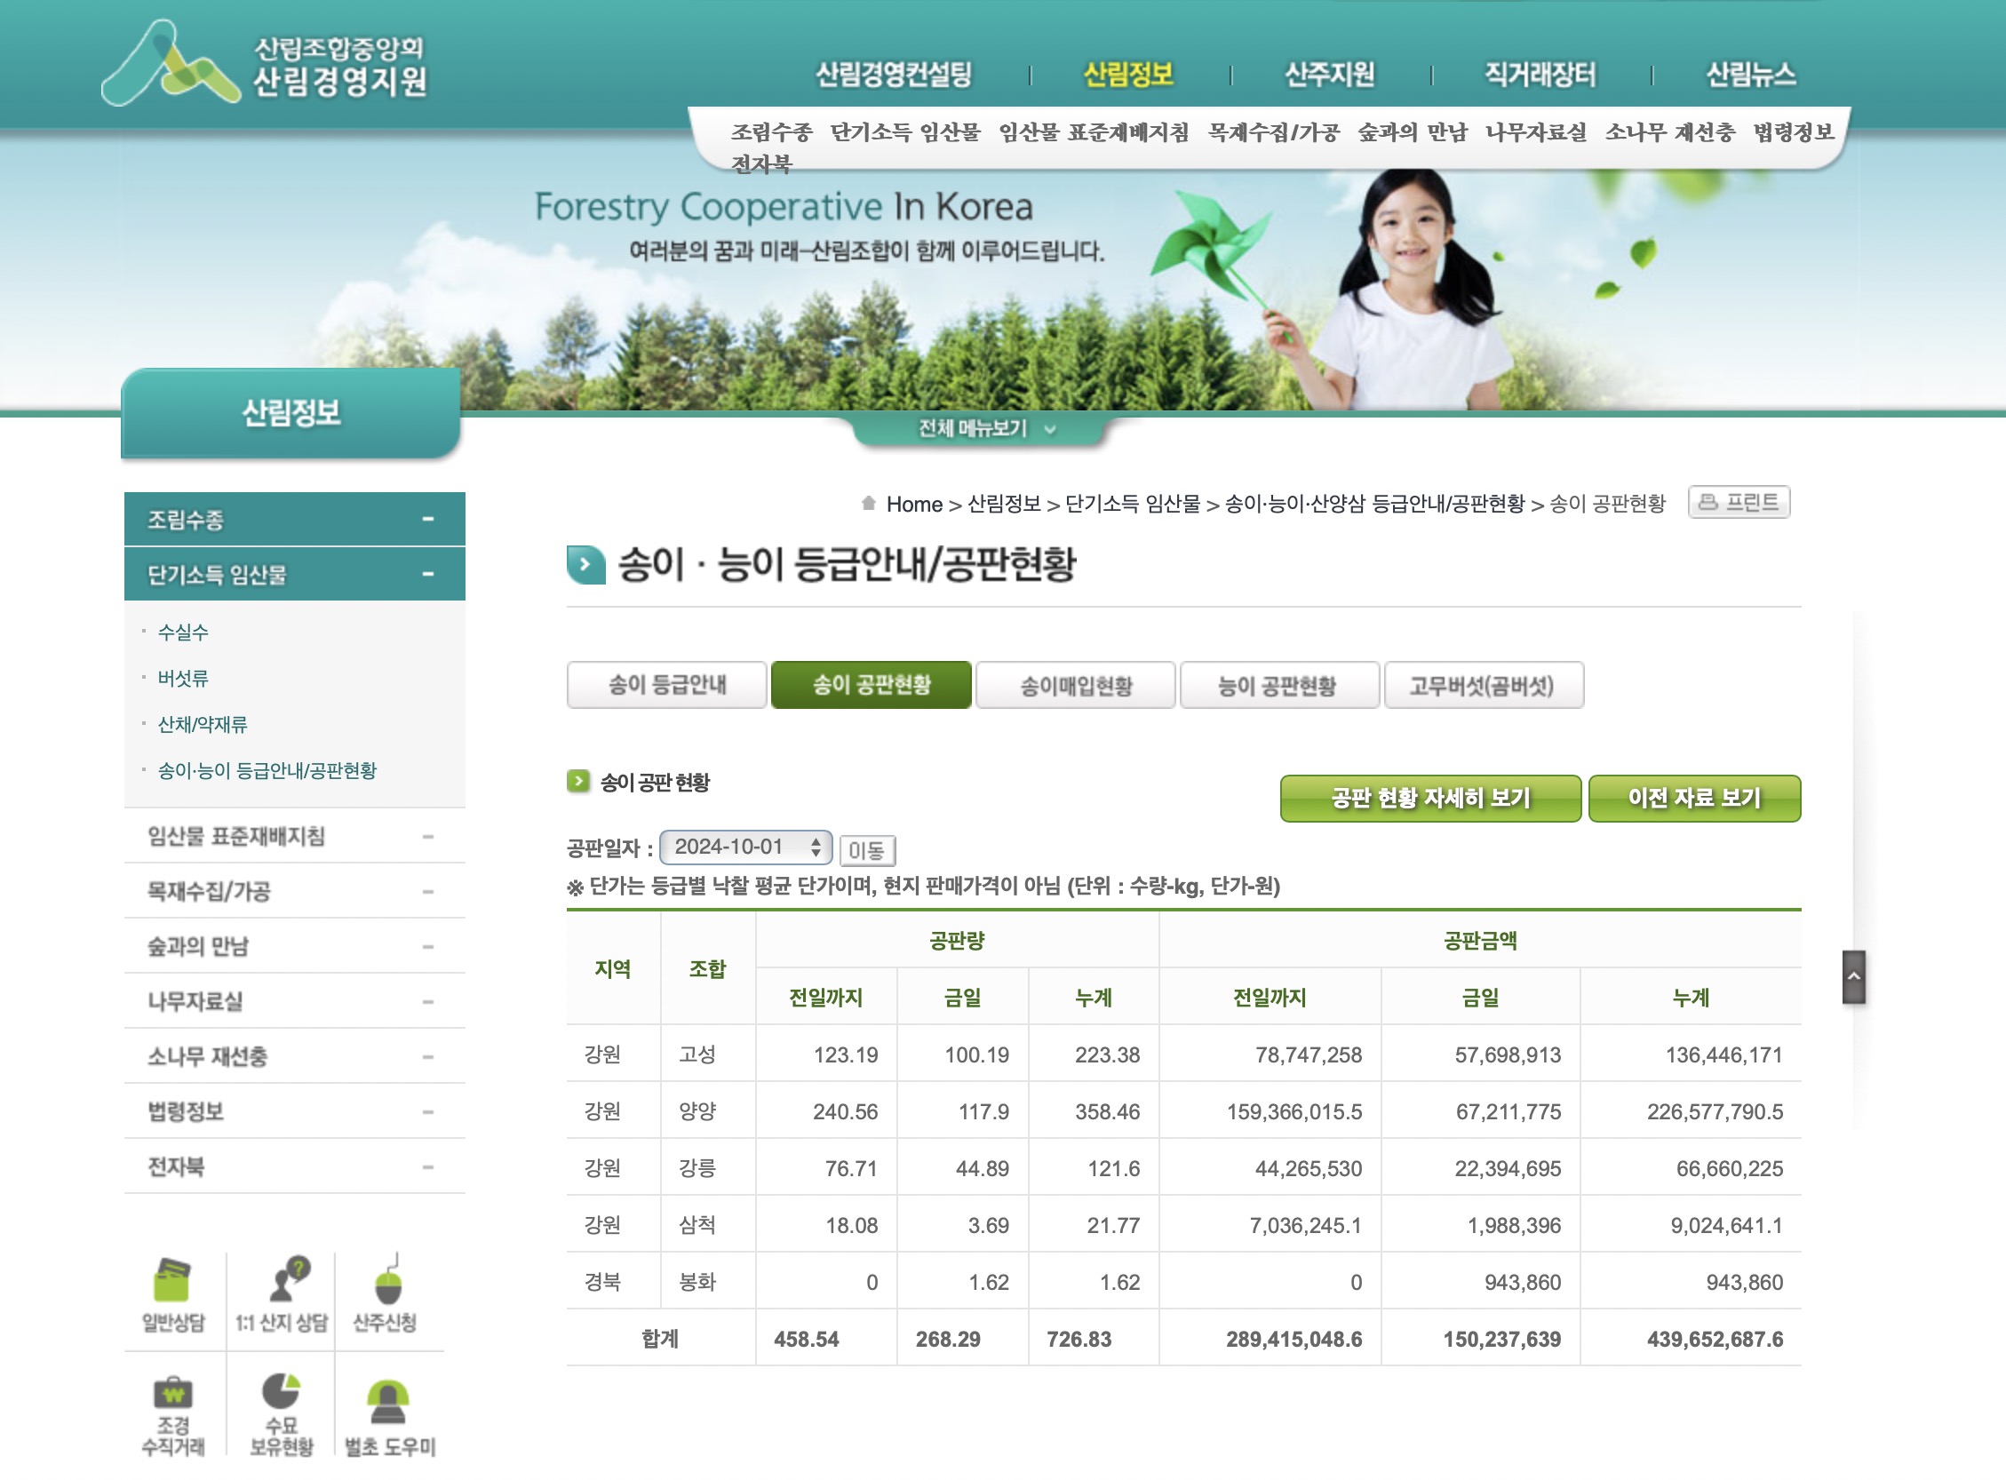Image resolution: width=2006 pixels, height=1480 pixels.
Task: Click the 공판 현황 자세히 보기 button
Action: pyautogui.click(x=1431, y=799)
